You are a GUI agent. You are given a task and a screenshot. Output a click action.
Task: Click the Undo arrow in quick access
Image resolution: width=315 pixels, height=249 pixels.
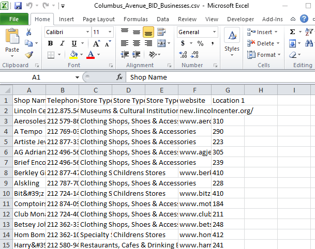pos(29,5)
